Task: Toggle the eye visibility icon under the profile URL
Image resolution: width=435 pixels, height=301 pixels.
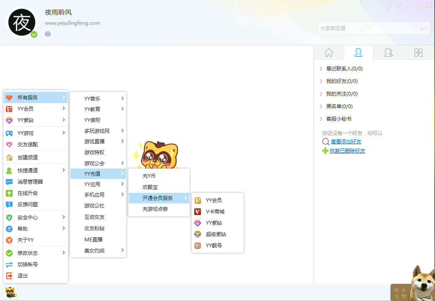Action: tap(48, 34)
